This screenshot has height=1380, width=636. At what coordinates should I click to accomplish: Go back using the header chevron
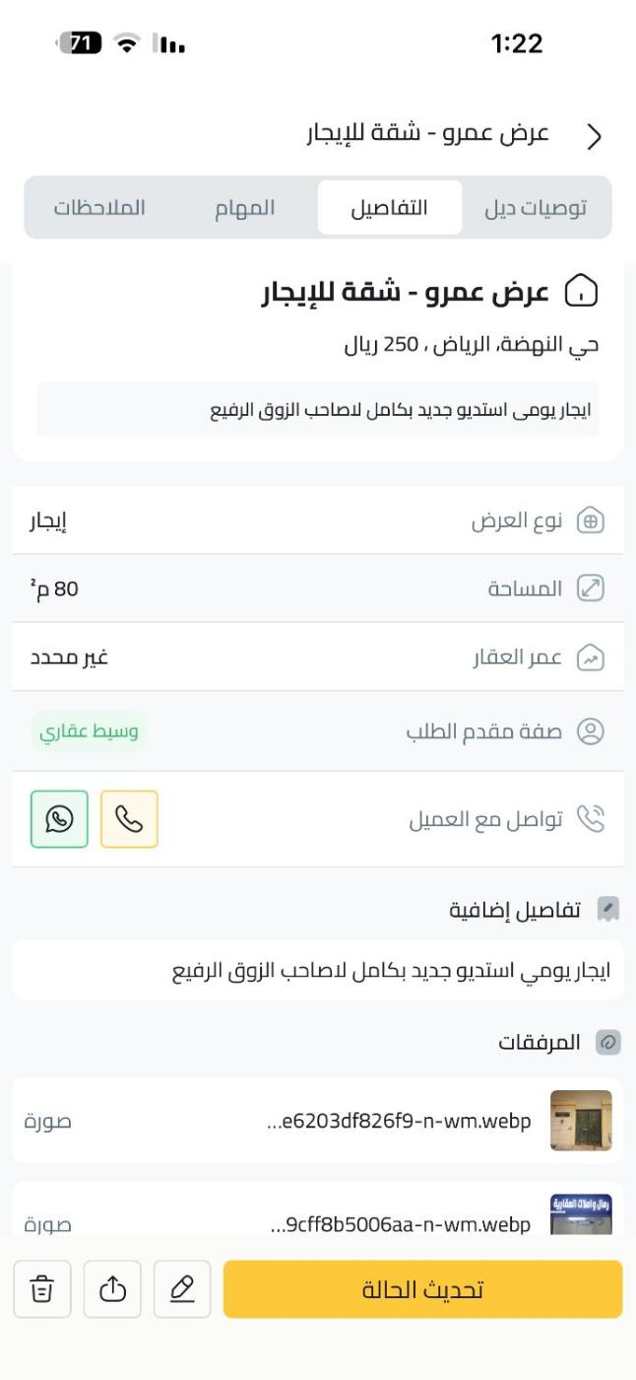(593, 137)
